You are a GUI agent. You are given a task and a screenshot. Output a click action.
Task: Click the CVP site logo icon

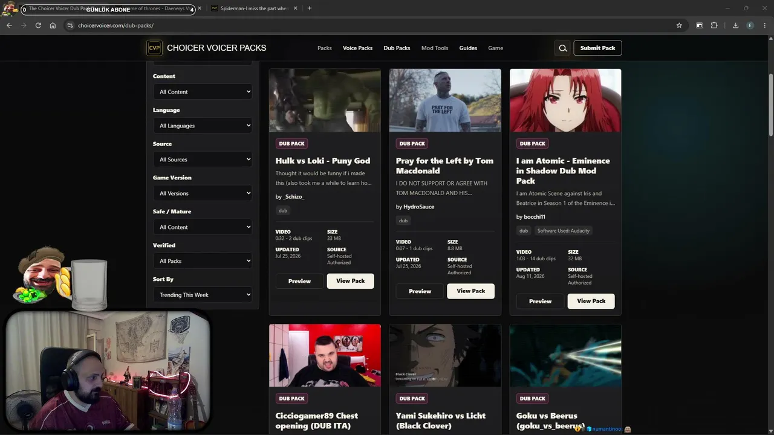pyautogui.click(x=154, y=48)
